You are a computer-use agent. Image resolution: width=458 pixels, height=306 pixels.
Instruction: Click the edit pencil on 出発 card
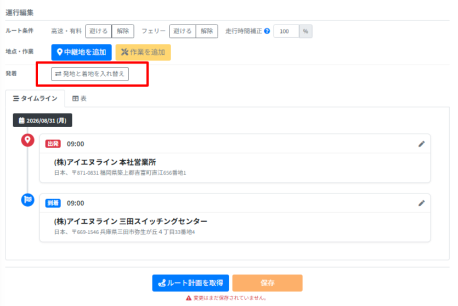click(x=421, y=144)
